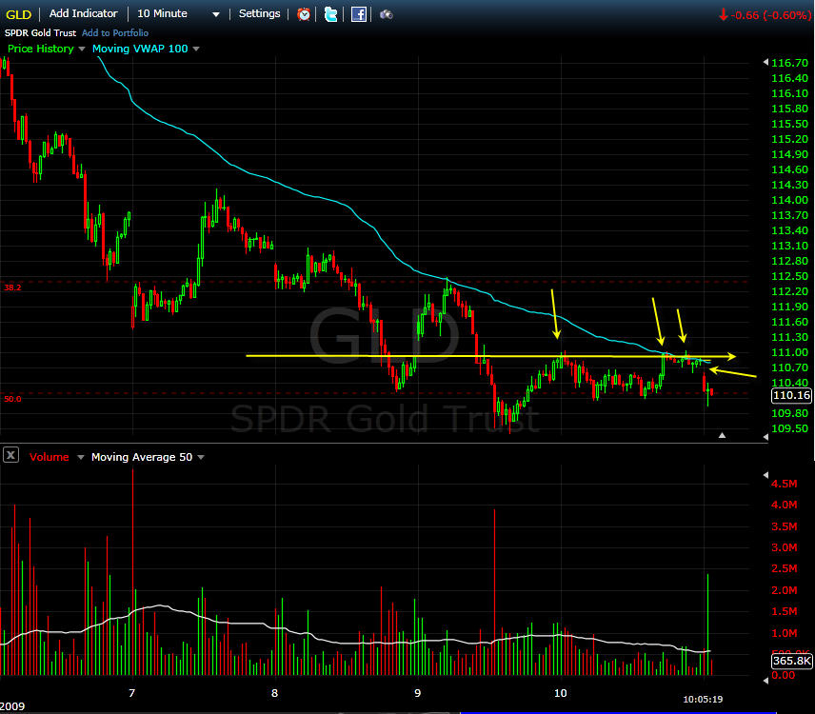Click tallest red volume spike at day 7
Image resolution: width=815 pixels, height=714 pixels.
coord(132,570)
